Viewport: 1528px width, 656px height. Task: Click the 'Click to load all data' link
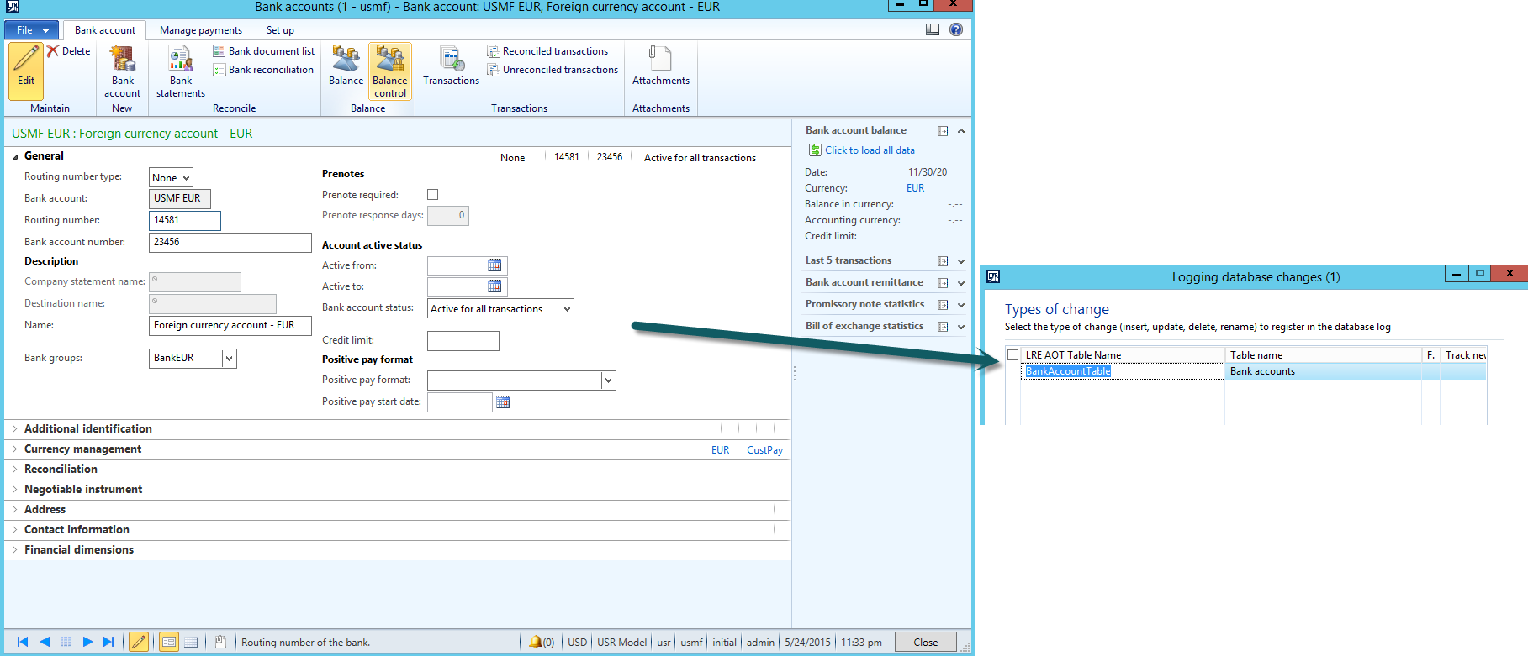(x=870, y=150)
